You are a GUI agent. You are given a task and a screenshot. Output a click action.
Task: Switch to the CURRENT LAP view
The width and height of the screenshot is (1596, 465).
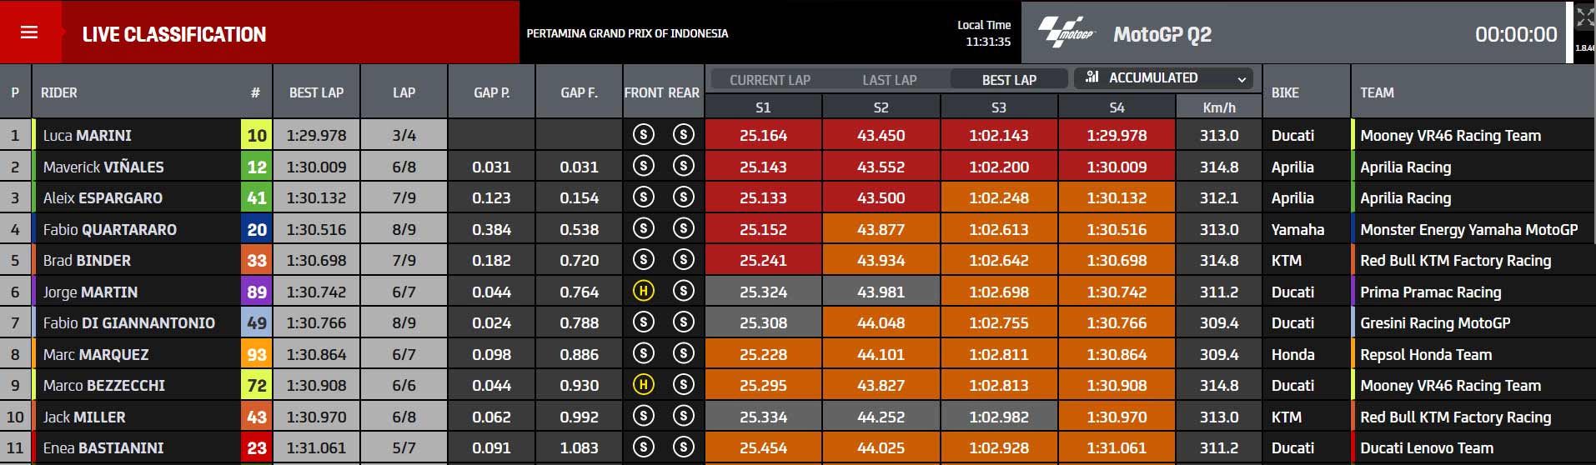pos(770,80)
